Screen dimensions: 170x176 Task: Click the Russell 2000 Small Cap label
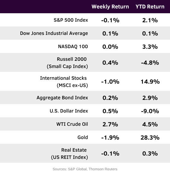67,63
